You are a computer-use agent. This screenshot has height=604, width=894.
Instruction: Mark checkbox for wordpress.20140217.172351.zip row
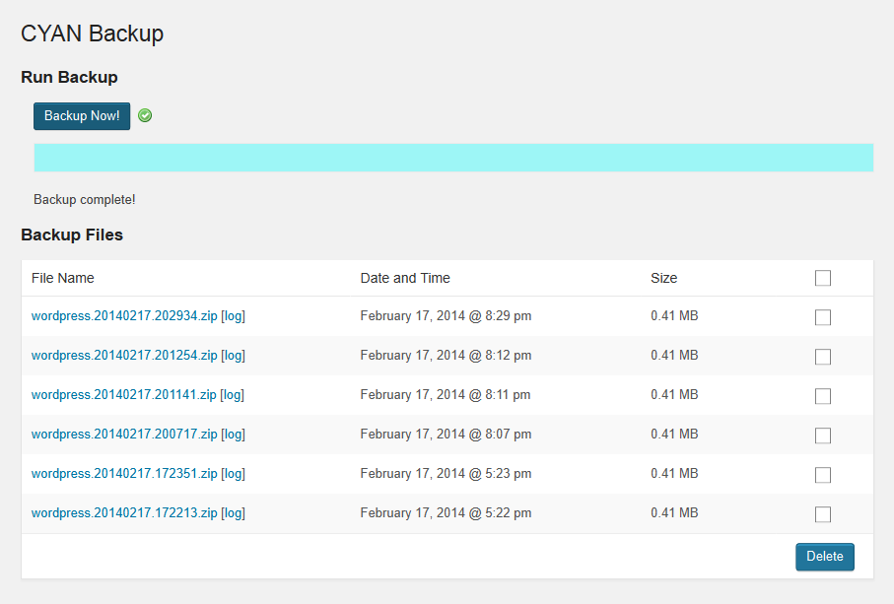click(x=823, y=475)
